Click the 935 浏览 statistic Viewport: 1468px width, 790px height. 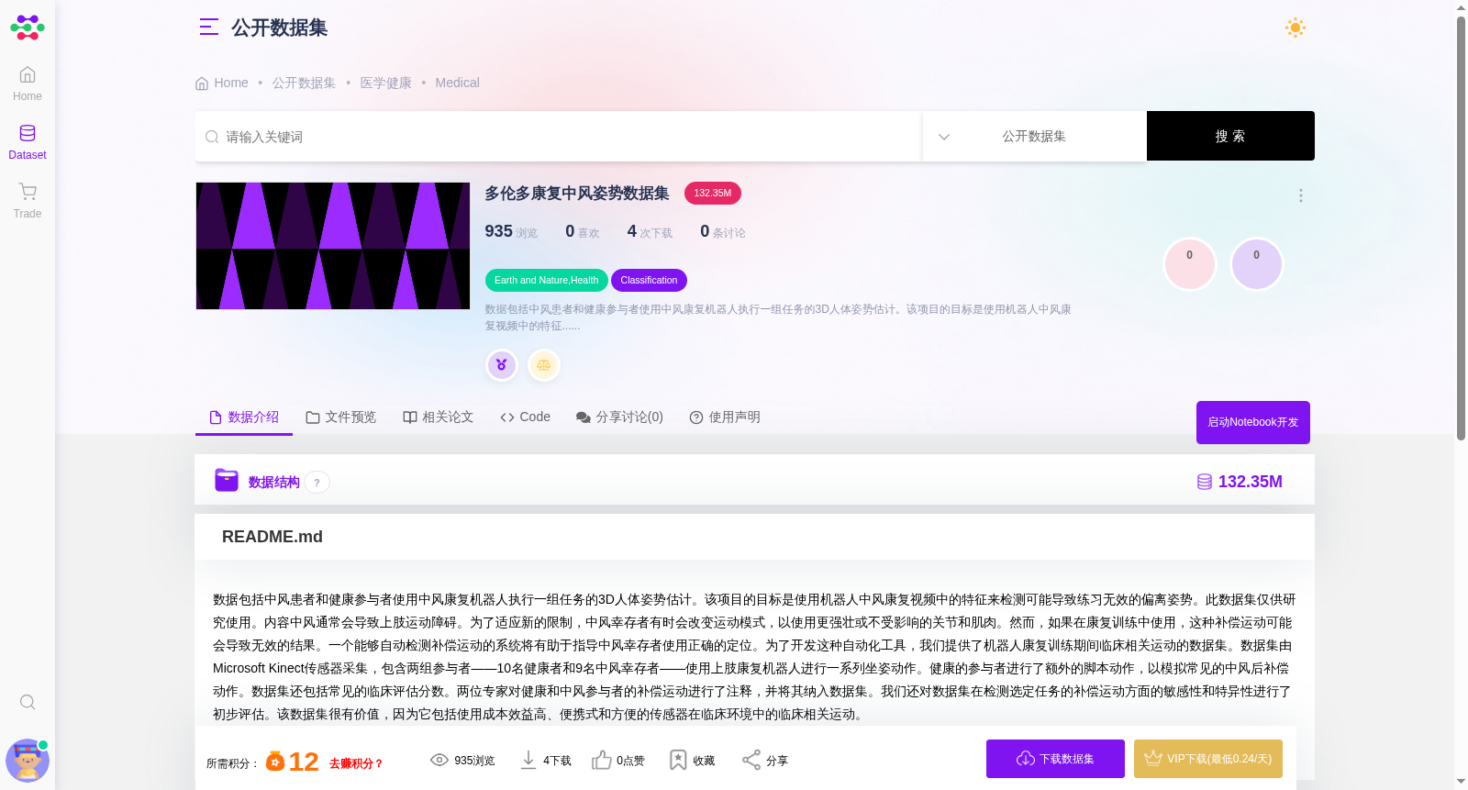[511, 231]
